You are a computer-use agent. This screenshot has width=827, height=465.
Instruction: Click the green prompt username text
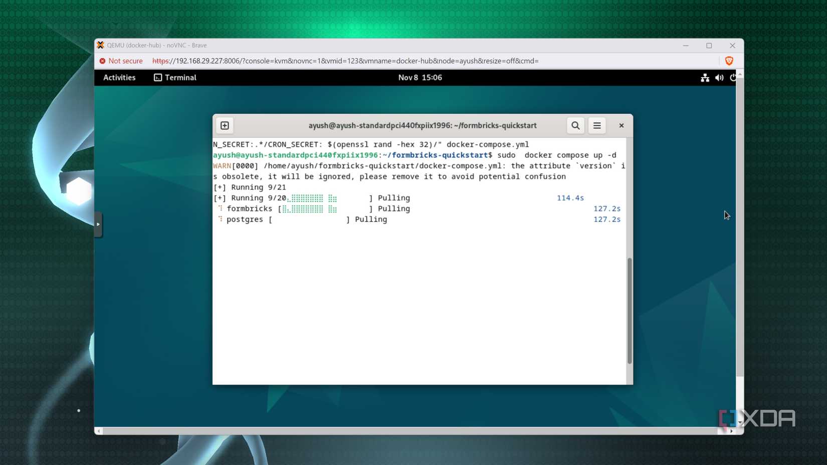pyautogui.click(x=295, y=155)
